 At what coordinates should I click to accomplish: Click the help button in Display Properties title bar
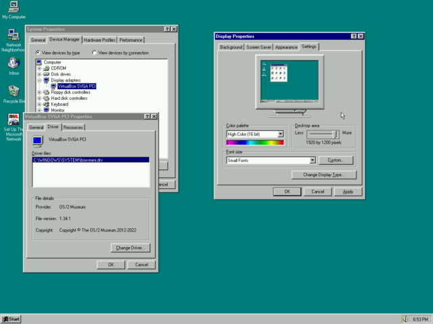point(354,36)
